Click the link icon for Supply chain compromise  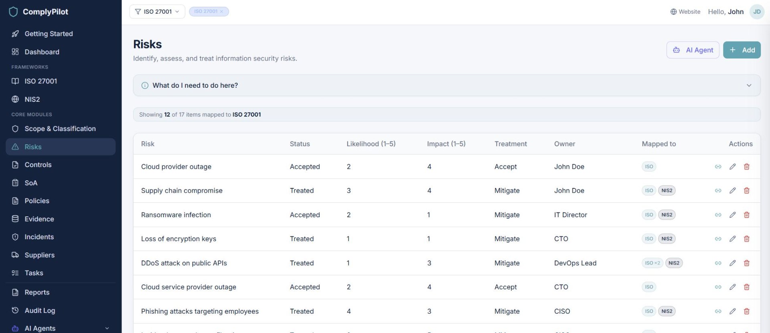[718, 191]
